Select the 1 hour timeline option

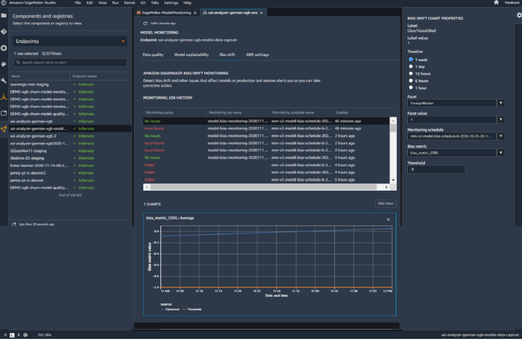tap(411, 88)
